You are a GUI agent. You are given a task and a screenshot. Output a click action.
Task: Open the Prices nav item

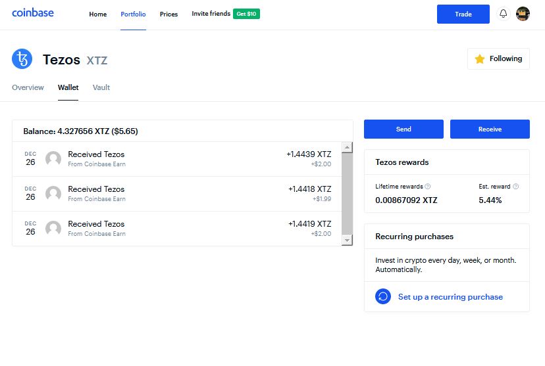coord(169,14)
